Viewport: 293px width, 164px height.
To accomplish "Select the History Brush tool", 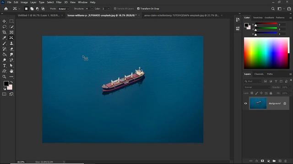I will tap(4, 49).
